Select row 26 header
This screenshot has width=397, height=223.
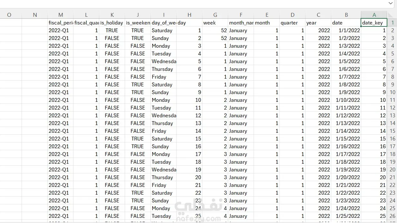point(392,216)
